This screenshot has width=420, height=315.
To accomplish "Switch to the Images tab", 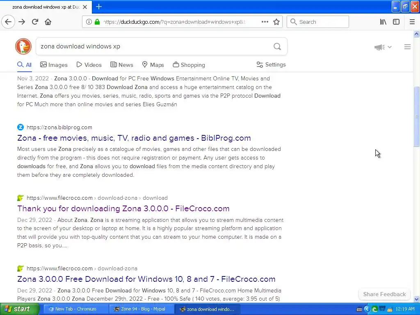I will pos(54,65).
